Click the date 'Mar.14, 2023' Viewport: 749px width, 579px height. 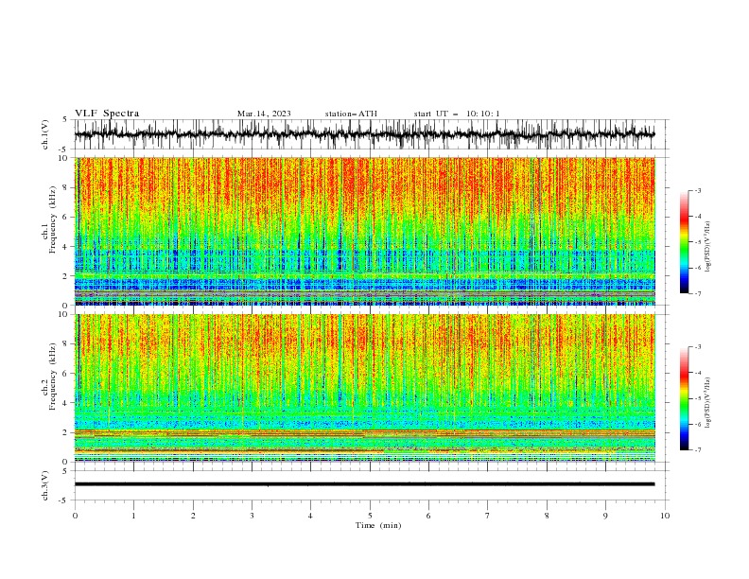(x=264, y=114)
